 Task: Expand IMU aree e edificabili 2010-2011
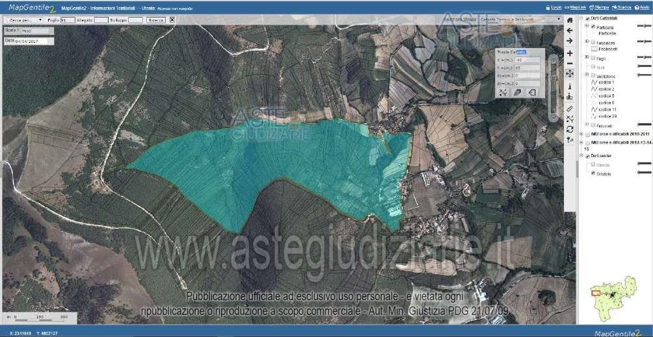581,134
